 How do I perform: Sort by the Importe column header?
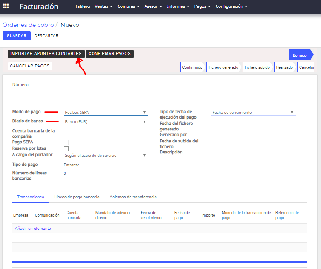(208, 215)
